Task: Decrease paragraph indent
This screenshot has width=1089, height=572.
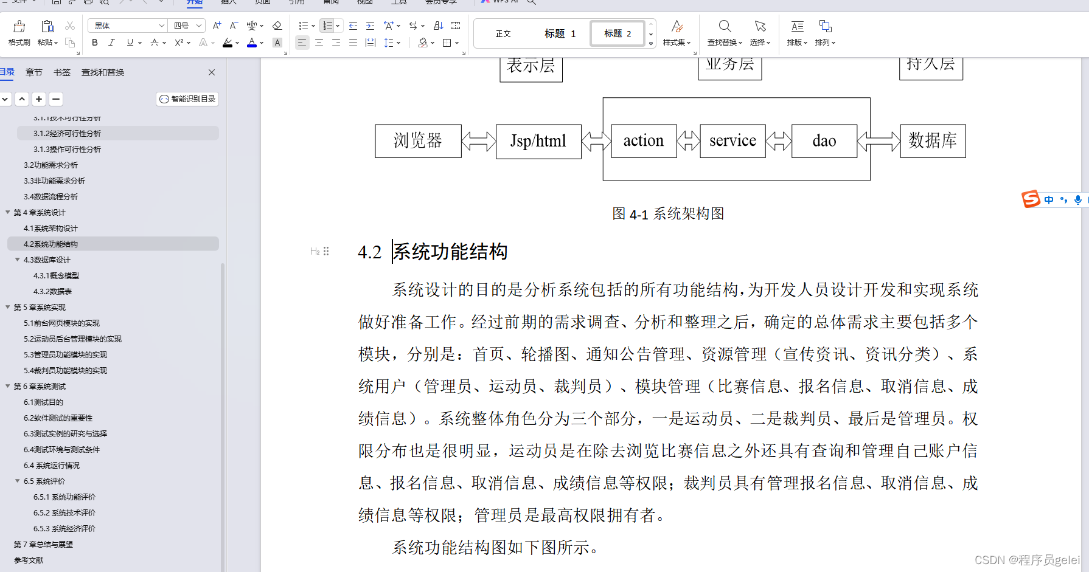Action: coord(353,26)
